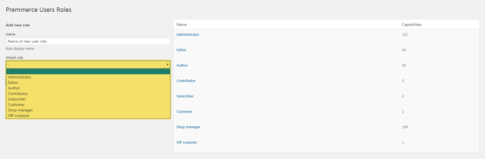
Task: Click the Inherit role field label
Action: coord(14,57)
